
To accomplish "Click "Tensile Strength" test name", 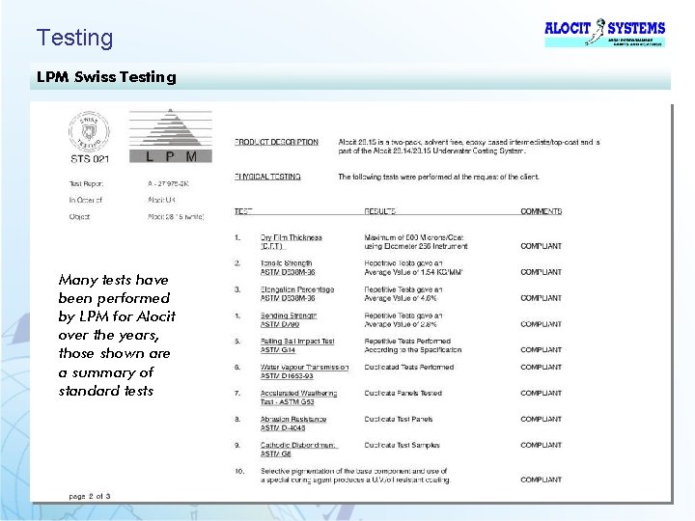I will click(286, 263).
